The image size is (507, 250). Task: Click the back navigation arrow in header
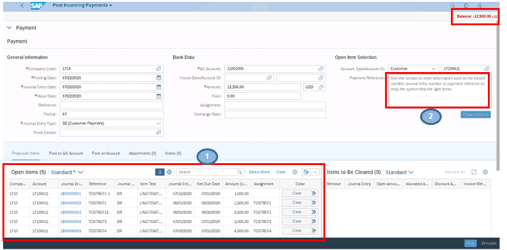point(23,5)
